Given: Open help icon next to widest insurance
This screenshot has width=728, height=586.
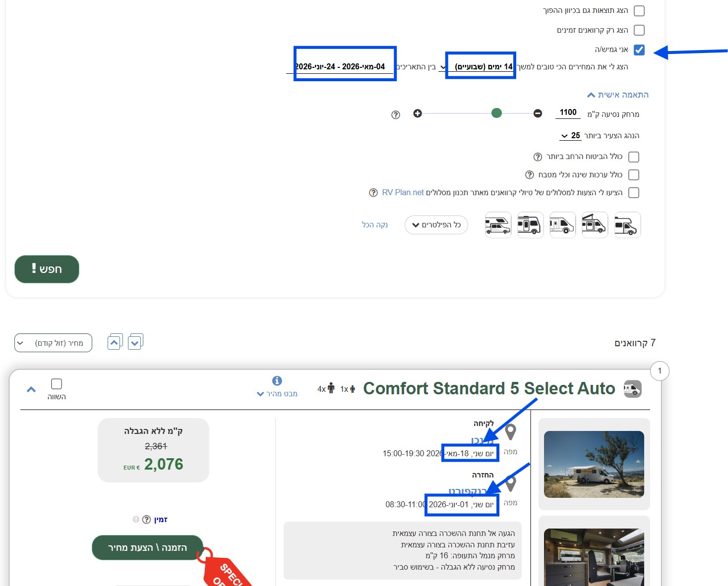Looking at the screenshot, I should [x=538, y=157].
